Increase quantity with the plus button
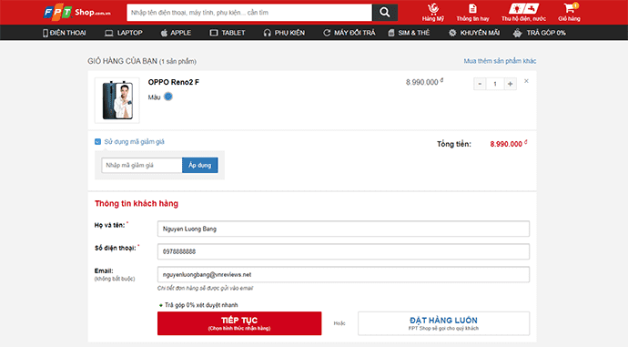Viewport: 628px width, 347px height. pos(510,84)
